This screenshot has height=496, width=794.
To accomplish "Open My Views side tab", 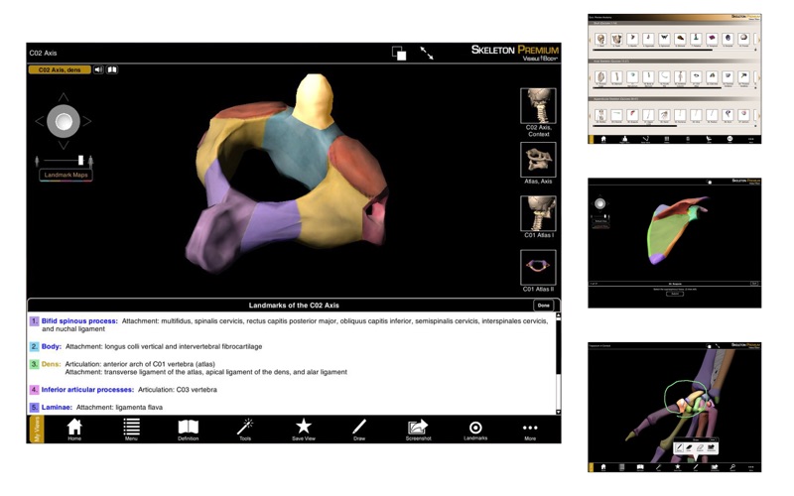I will [x=36, y=430].
